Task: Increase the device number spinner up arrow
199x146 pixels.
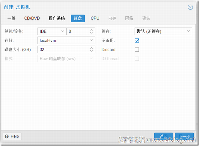Action: pyautogui.click(x=91, y=30)
